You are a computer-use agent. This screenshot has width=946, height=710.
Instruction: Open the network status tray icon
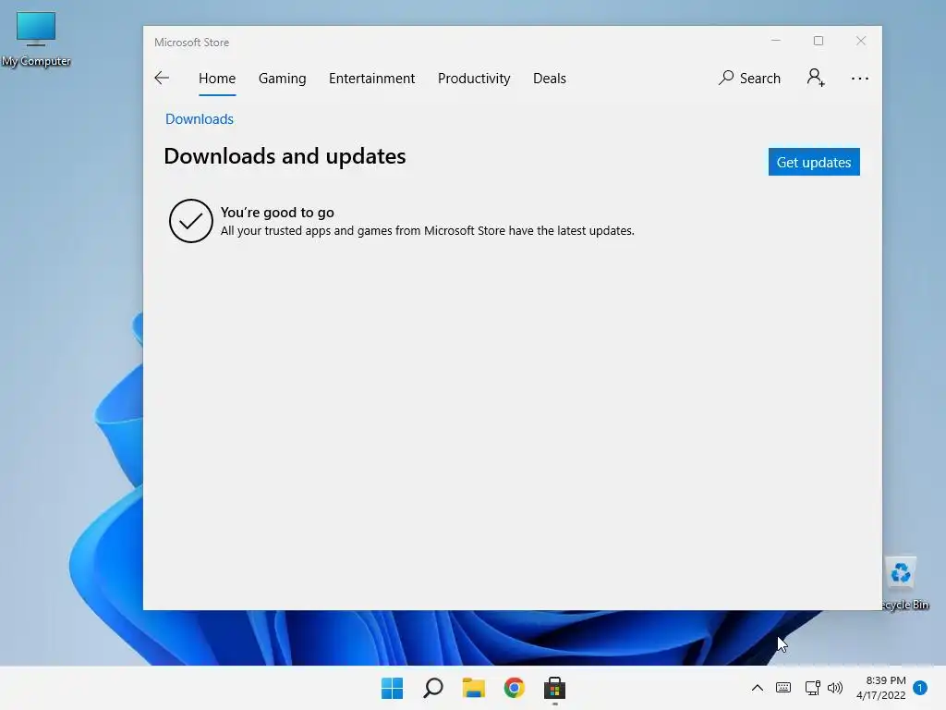(x=812, y=688)
